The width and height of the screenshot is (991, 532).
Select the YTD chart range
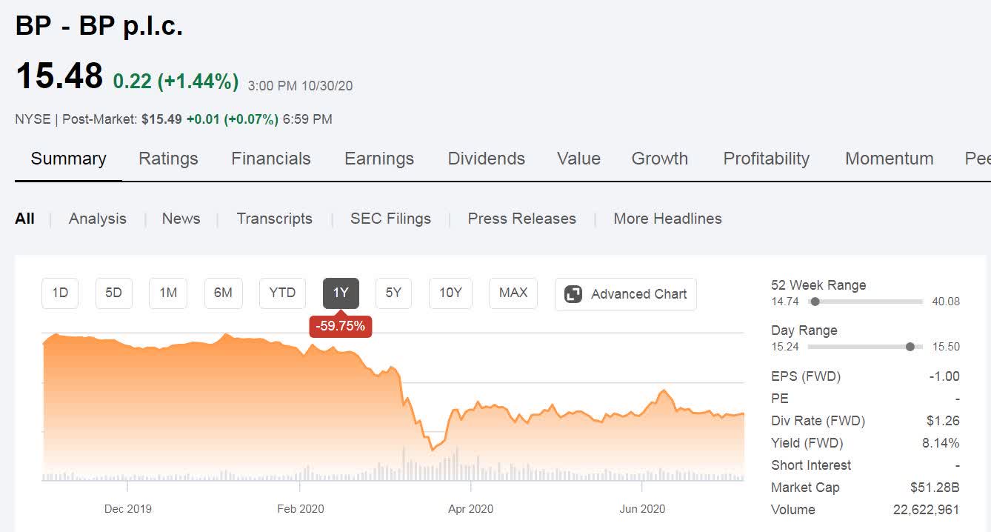point(281,293)
